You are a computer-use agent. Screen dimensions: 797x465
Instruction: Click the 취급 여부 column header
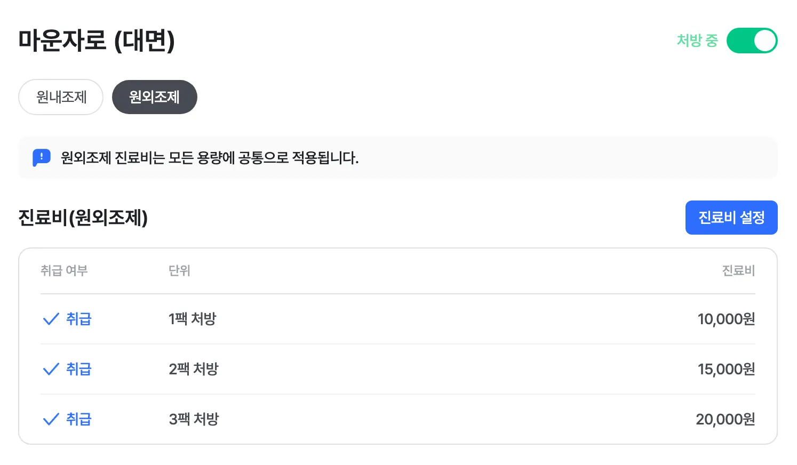[64, 271]
